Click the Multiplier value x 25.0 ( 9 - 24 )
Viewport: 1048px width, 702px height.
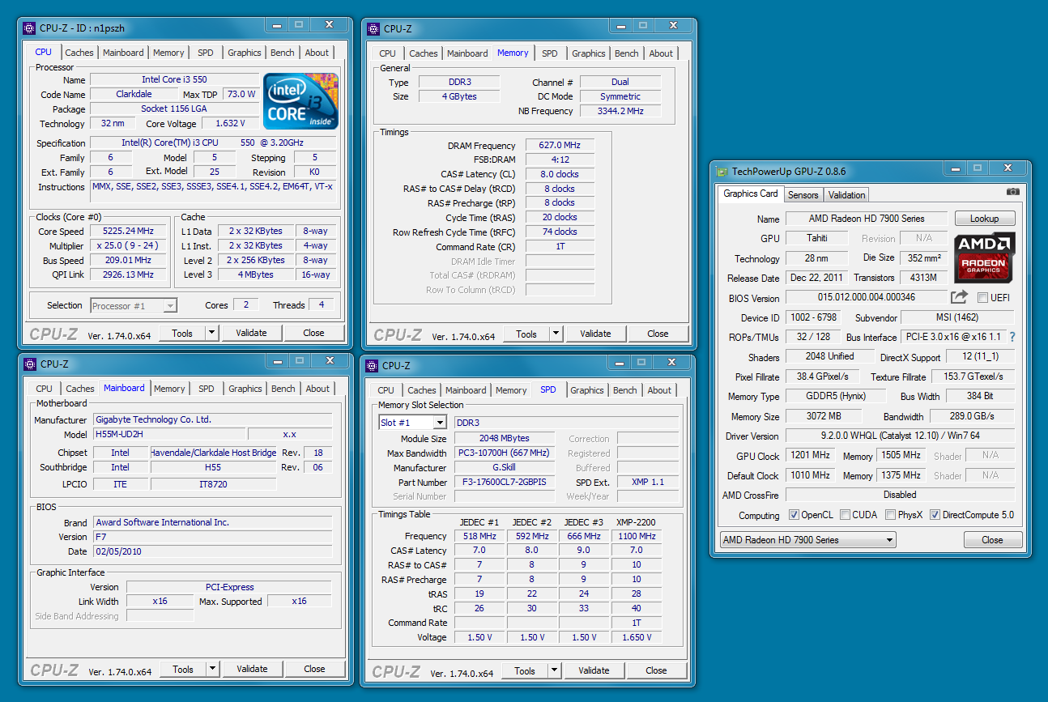[128, 245]
